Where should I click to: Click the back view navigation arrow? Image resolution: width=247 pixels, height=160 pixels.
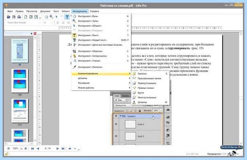tap(70, 148)
